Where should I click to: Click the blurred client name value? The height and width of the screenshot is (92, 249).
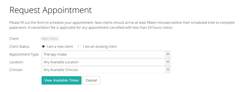50,38
